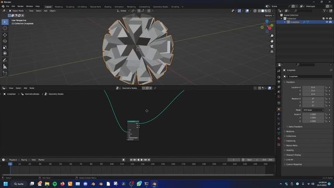Toggle viewport overlays
This screenshot has width=334, height=188.
(247, 11)
